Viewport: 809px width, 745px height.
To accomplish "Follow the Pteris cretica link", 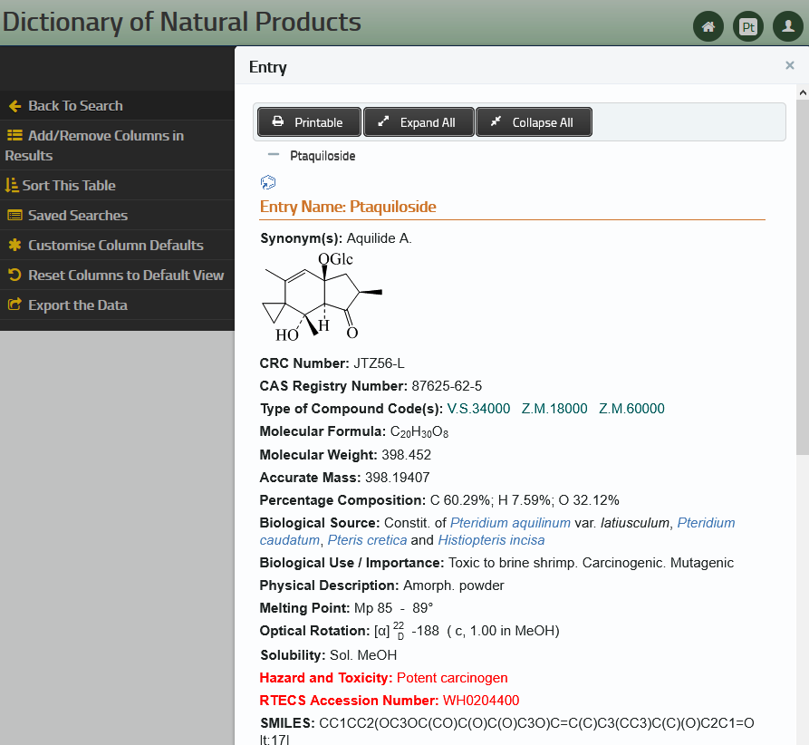I will pyautogui.click(x=367, y=540).
